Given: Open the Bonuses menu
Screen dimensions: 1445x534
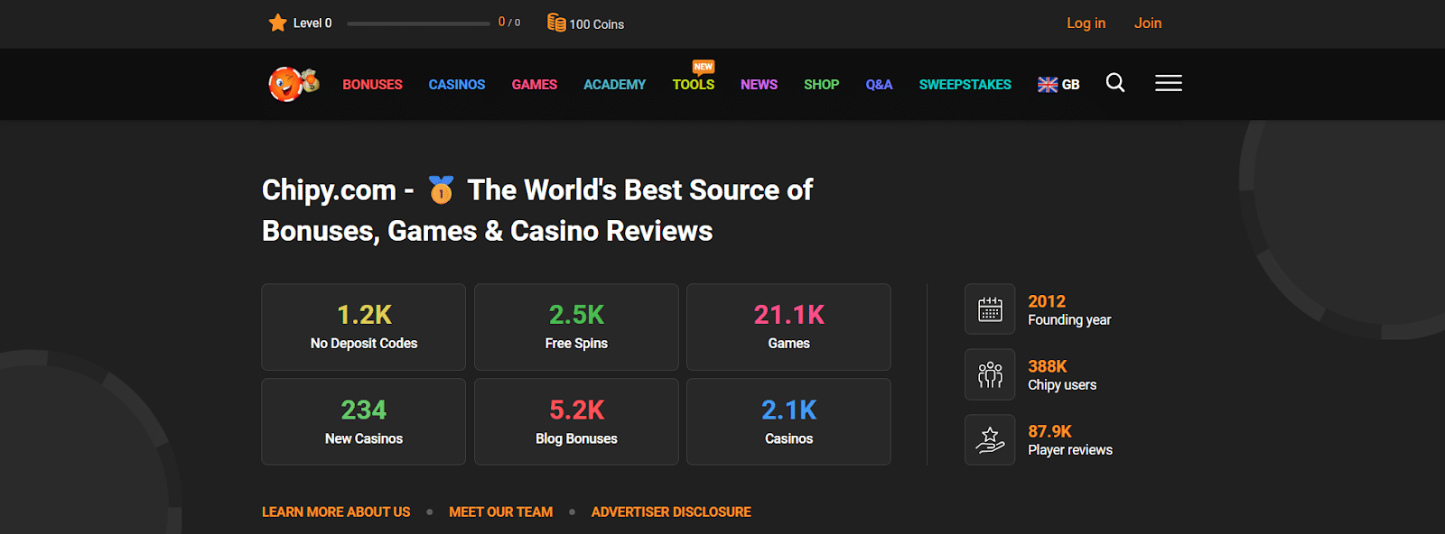Looking at the screenshot, I should 372,85.
